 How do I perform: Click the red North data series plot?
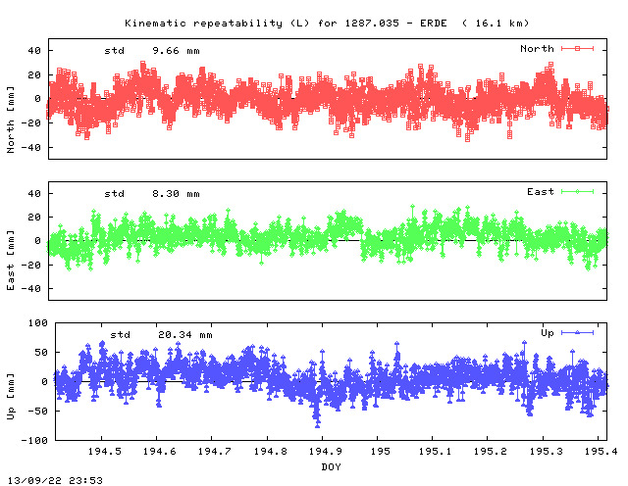[328, 100]
